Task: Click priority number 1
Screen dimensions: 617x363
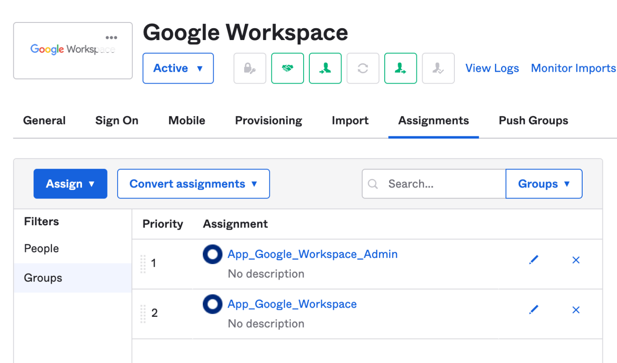Action: click(153, 263)
